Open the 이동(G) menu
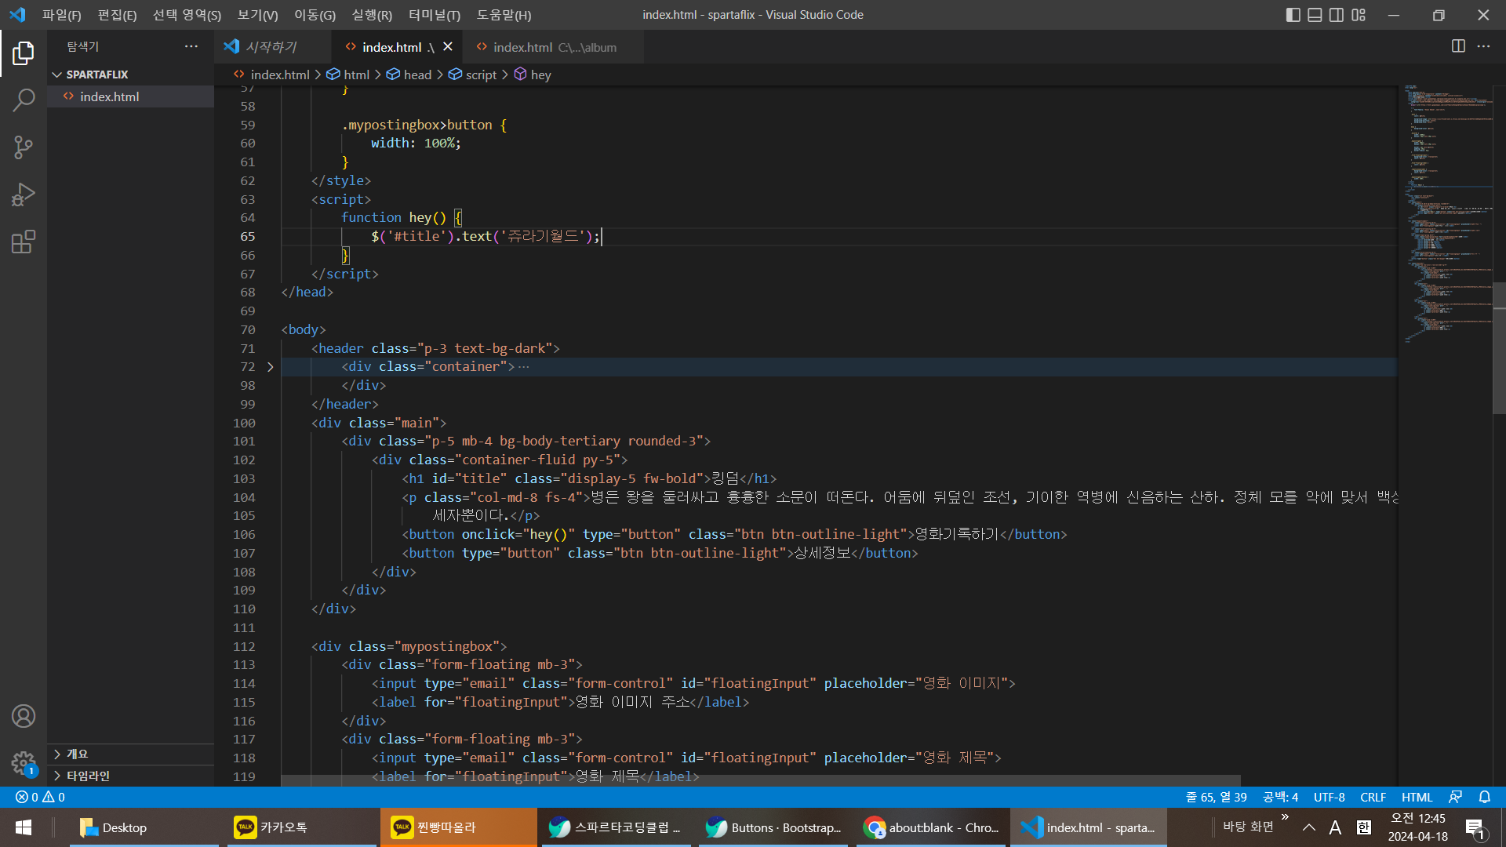The width and height of the screenshot is (1506, 847). (315, 15)
